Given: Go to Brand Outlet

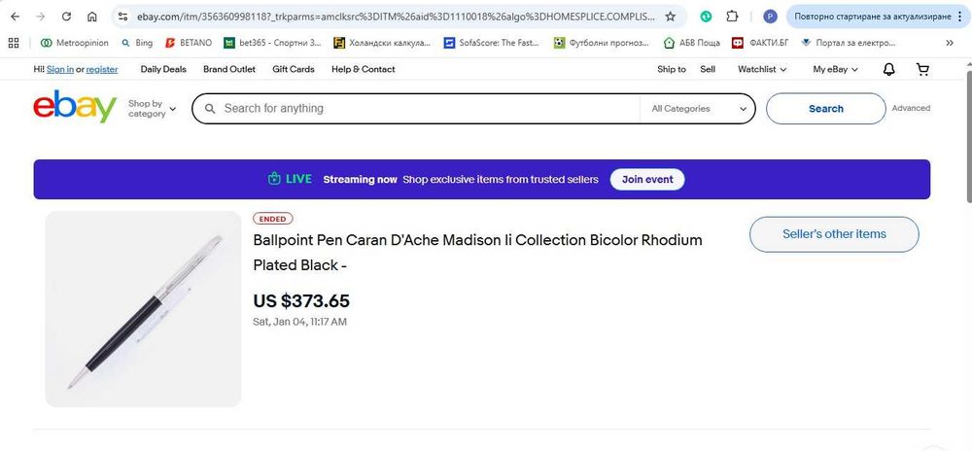Looking at the screenshot, I should coord(229,69).
